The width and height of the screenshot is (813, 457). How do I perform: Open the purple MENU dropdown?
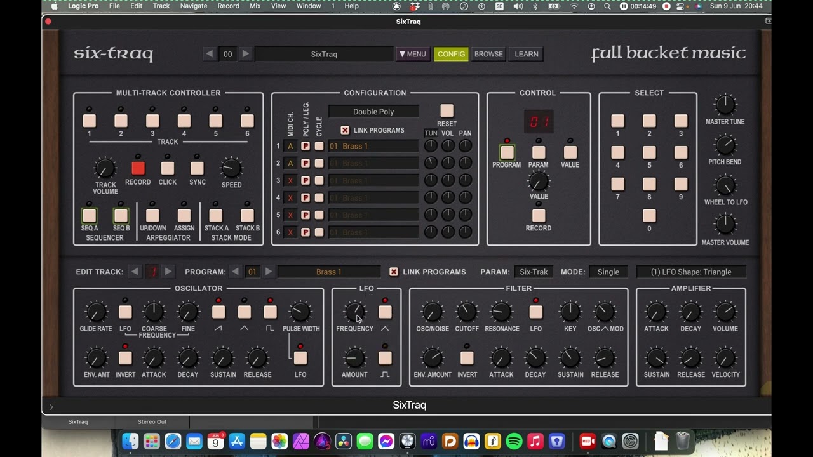tap(413, 54)
